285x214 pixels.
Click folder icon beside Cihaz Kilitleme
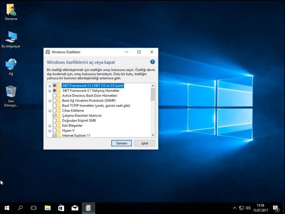(59, 110)
